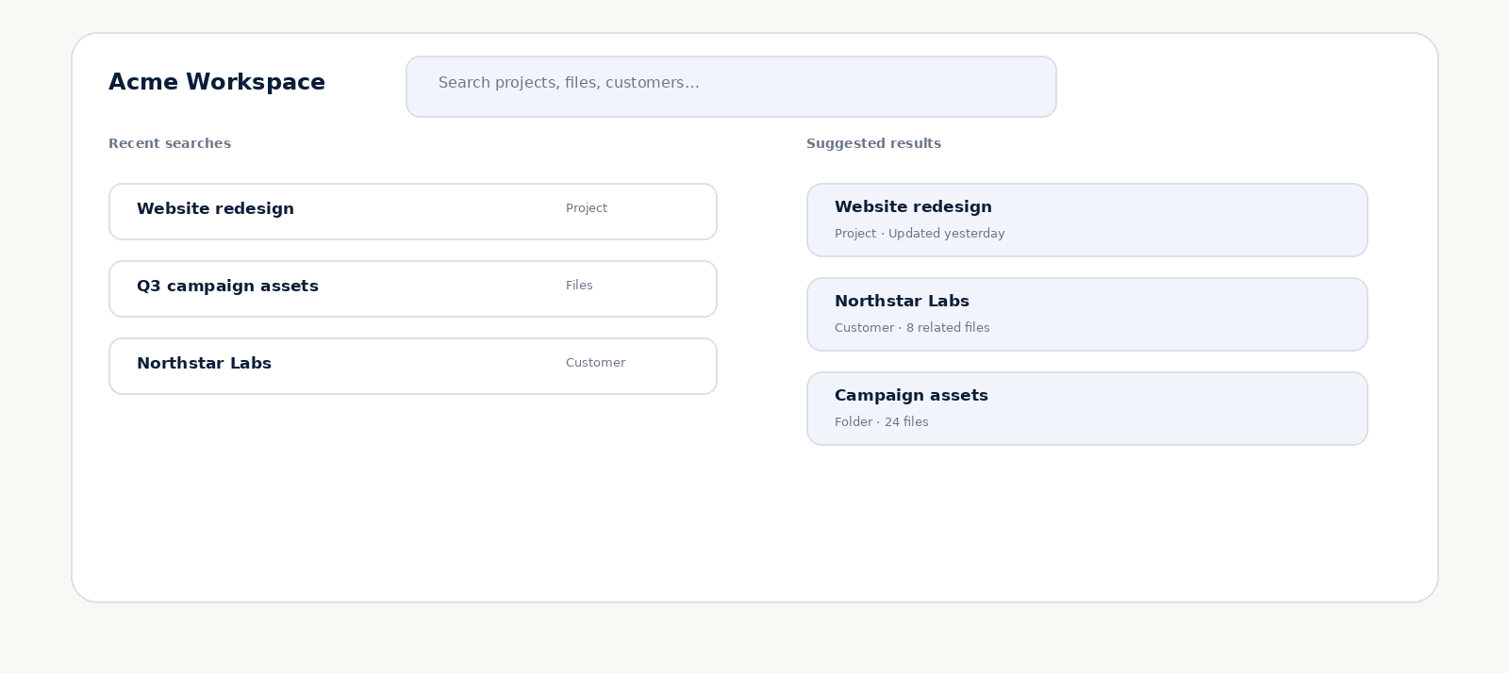Image resolution: width=1509 pixels, height=673 pixels.
Task: Open the Q3 campaign assets recent search
Action: pyautogui.click(x=413, y=288)
